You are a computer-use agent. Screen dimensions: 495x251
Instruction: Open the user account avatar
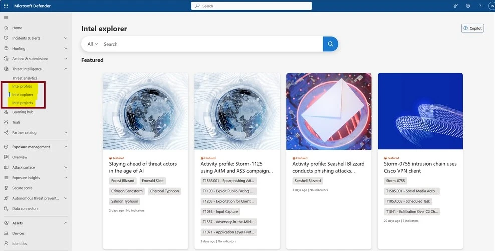point(491,6)
